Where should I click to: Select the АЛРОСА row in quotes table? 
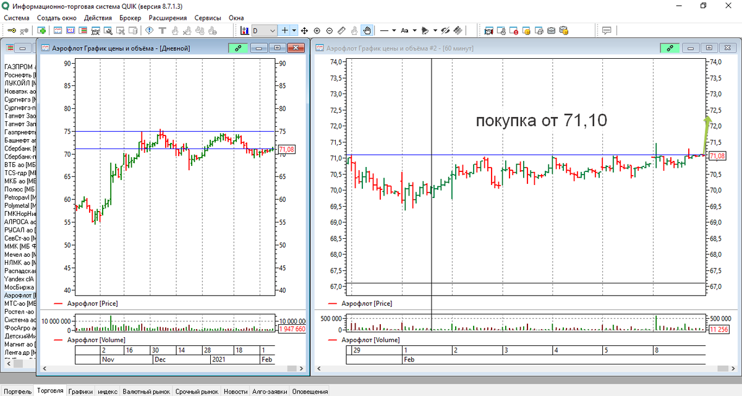pos(20,221)
